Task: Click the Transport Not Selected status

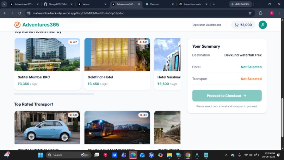Action: coord(251,79)
